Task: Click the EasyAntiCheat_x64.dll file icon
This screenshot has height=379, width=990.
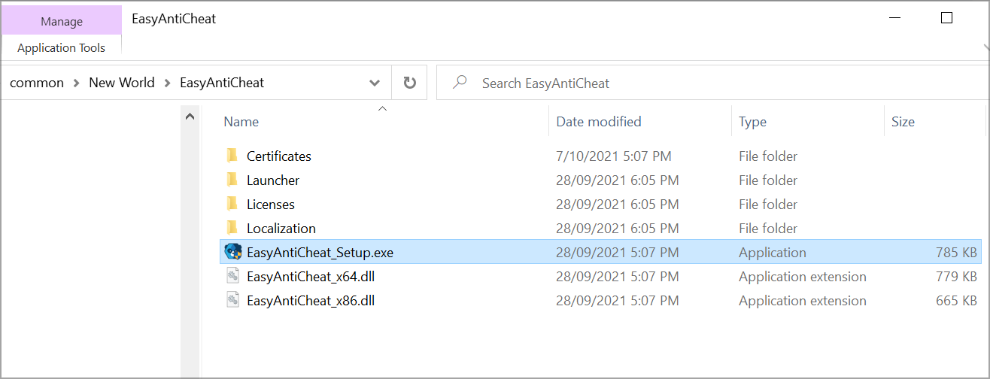Action: click(233, 276)
